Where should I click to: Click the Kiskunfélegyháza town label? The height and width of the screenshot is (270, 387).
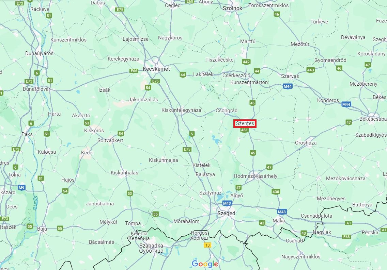point(181,110)
